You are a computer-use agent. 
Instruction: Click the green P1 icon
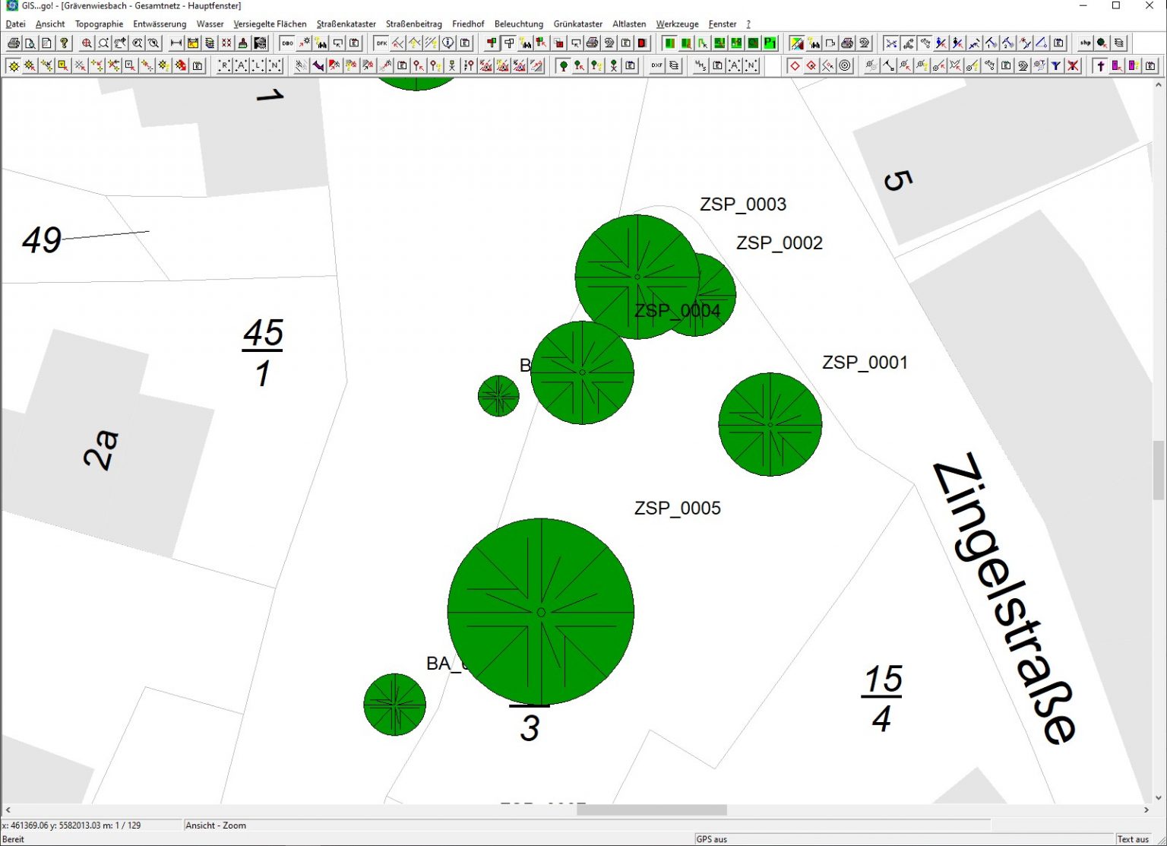[x=770, y=43]
